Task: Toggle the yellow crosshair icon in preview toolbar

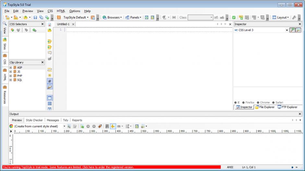Action: tap(113, 126)
